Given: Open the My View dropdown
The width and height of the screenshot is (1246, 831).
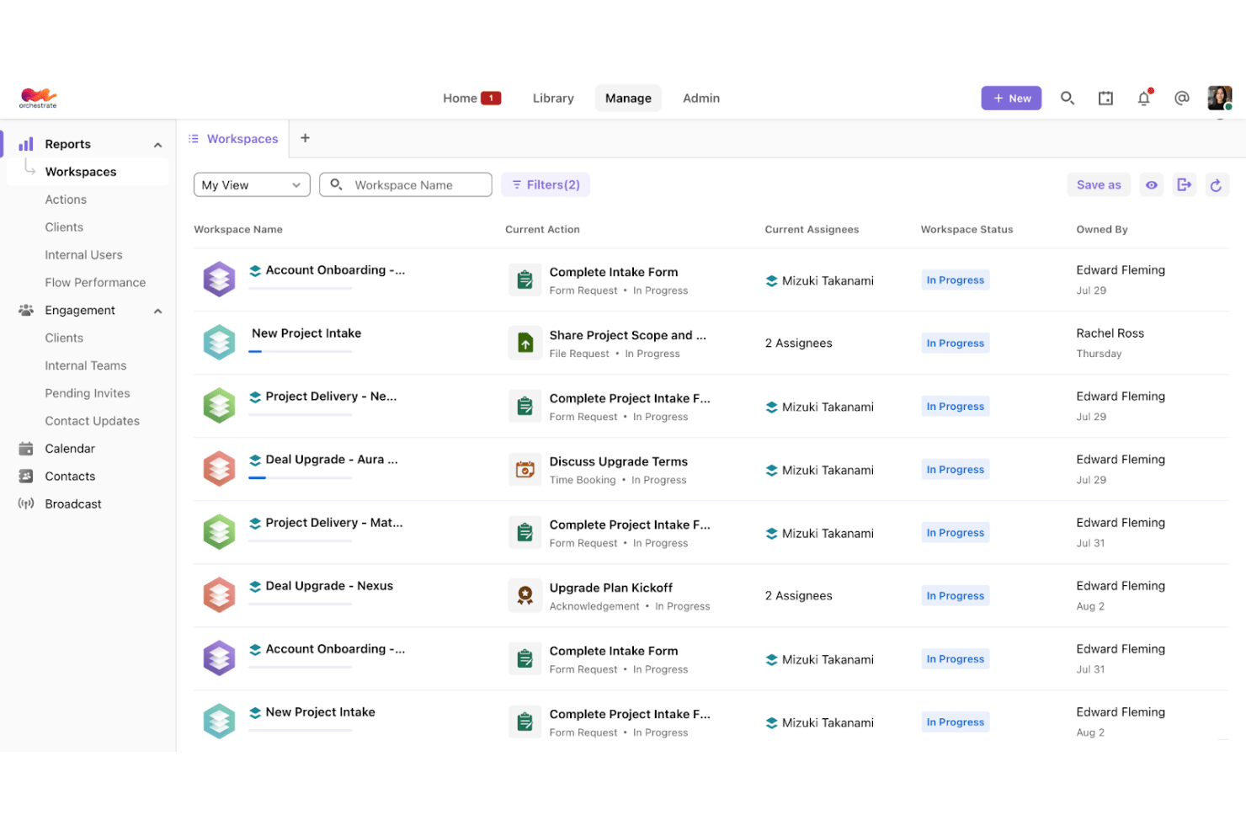Looking at the screenshot, I should point(252,185).
